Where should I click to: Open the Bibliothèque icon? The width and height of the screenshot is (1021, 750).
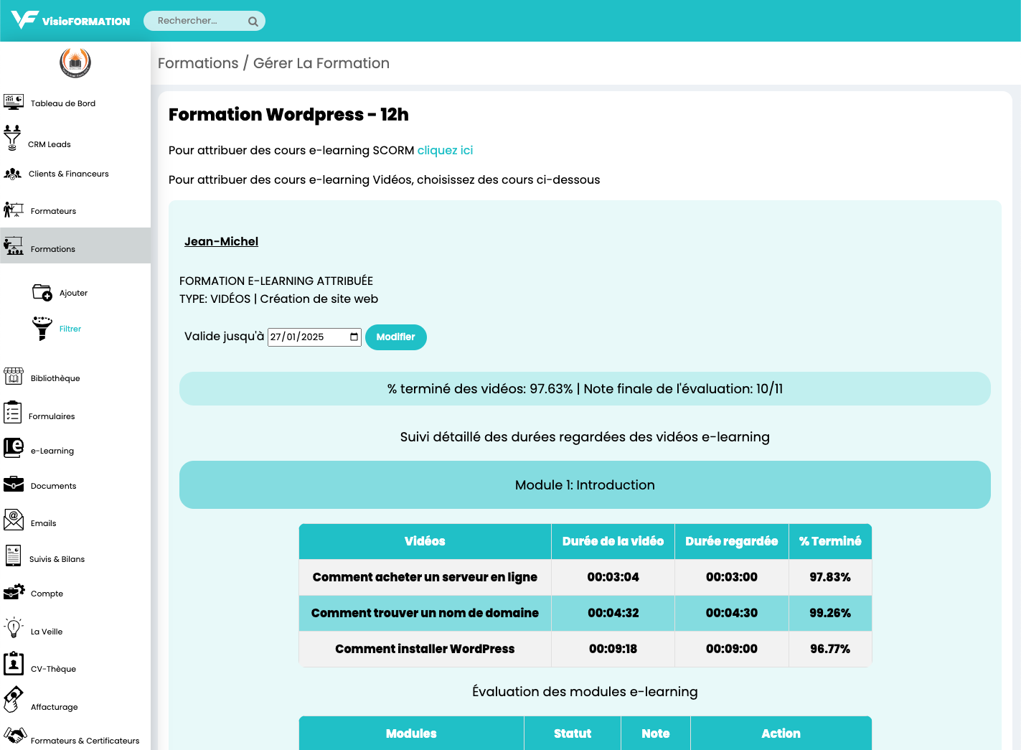tap(14, 377)
